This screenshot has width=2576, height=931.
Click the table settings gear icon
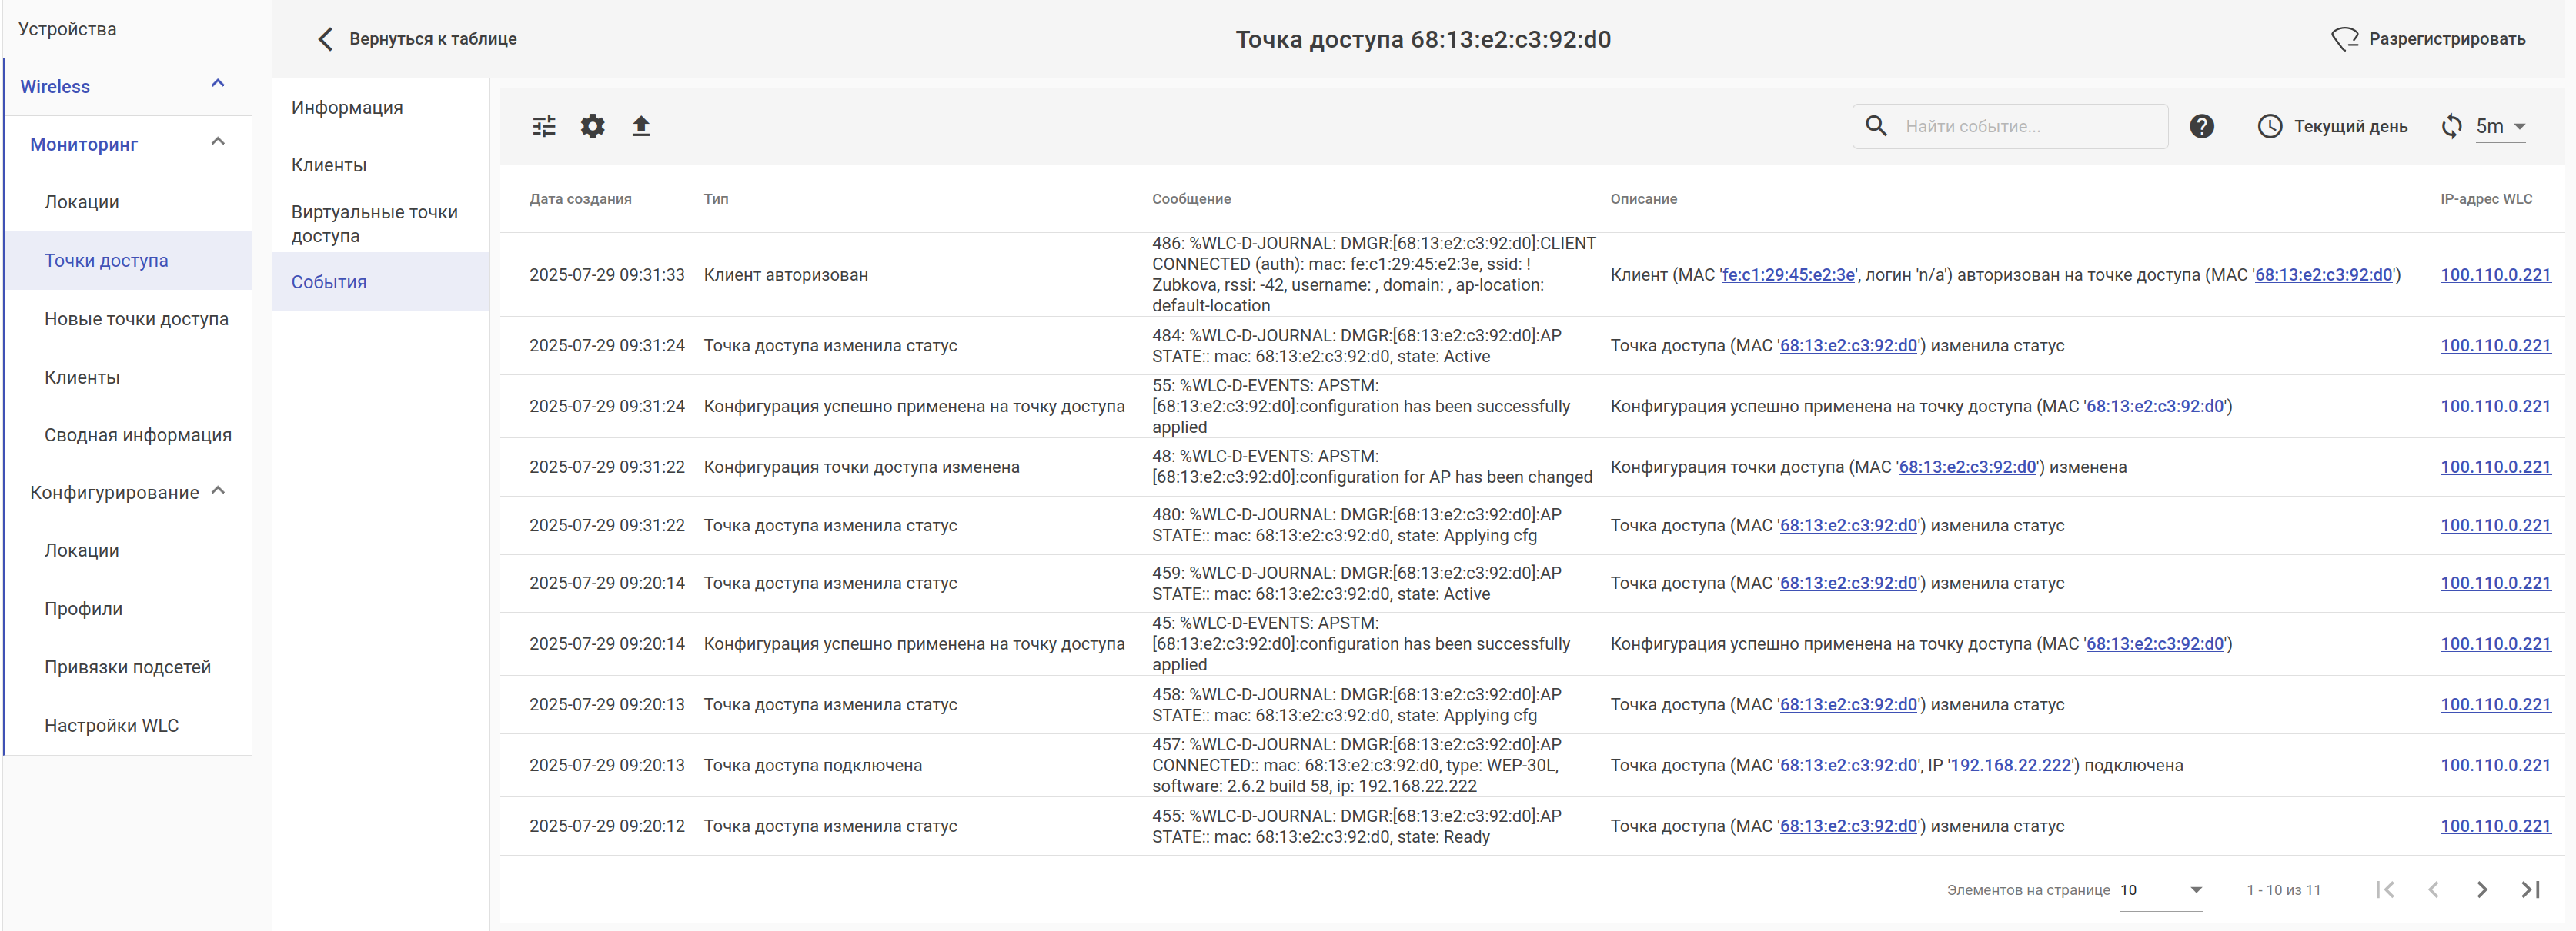(593, 126)
